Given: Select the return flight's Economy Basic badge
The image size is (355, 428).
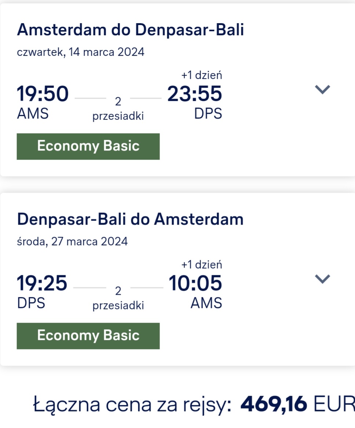Looking at the screenshot, I should tap(88, 336).
